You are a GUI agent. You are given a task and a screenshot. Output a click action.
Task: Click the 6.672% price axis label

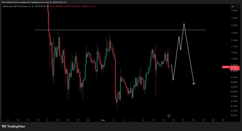pos(234,115)
